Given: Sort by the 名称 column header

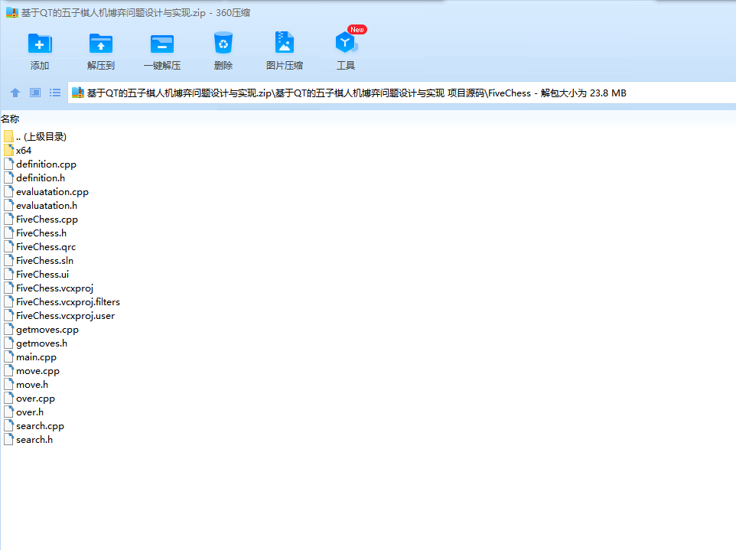Looking at the screenshot, I should 10,119.
